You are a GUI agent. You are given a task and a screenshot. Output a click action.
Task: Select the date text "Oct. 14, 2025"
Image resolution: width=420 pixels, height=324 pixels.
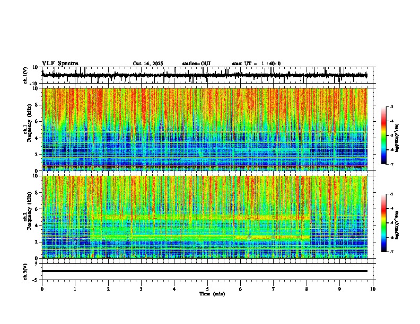click(x=148, y=64)
